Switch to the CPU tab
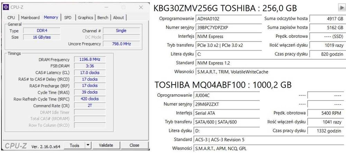Image resolution: width=346 pixels, height=153 pixels. [x=11, y=18]
